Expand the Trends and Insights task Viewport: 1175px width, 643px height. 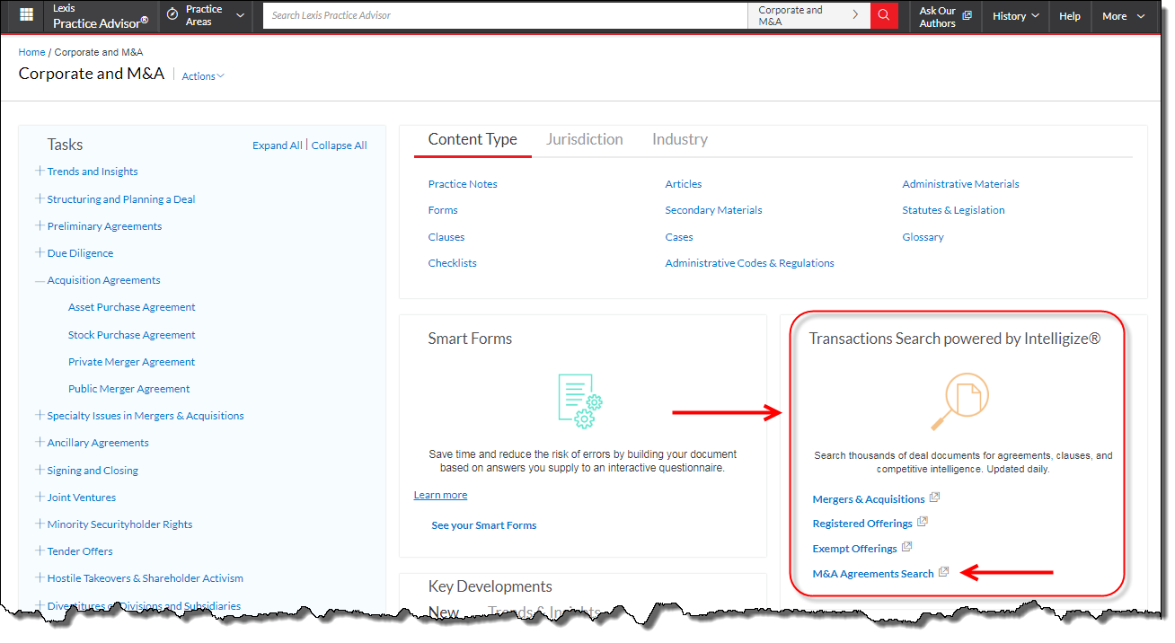pyautogui.click(x=40, y=171)
